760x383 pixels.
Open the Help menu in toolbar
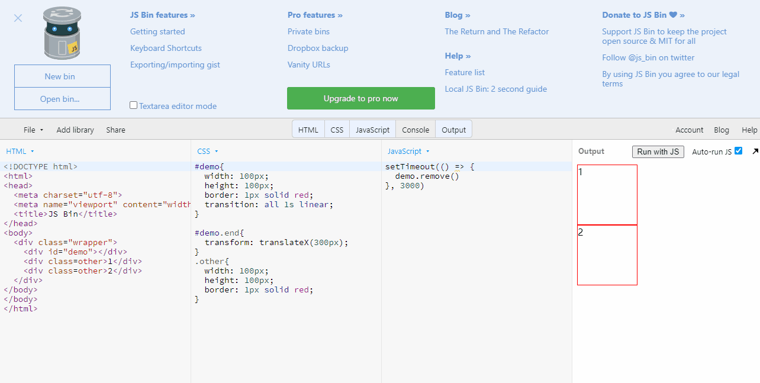click(749, 130)
